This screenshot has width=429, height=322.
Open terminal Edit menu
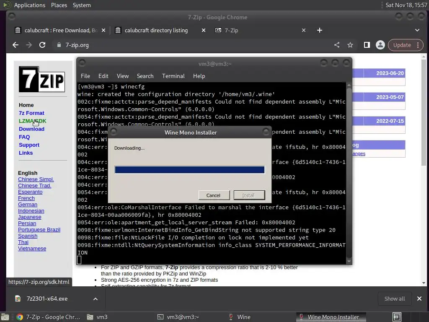103,76
